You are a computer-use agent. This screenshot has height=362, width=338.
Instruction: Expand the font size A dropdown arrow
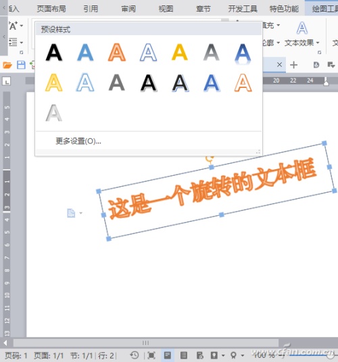coord(22,26)
